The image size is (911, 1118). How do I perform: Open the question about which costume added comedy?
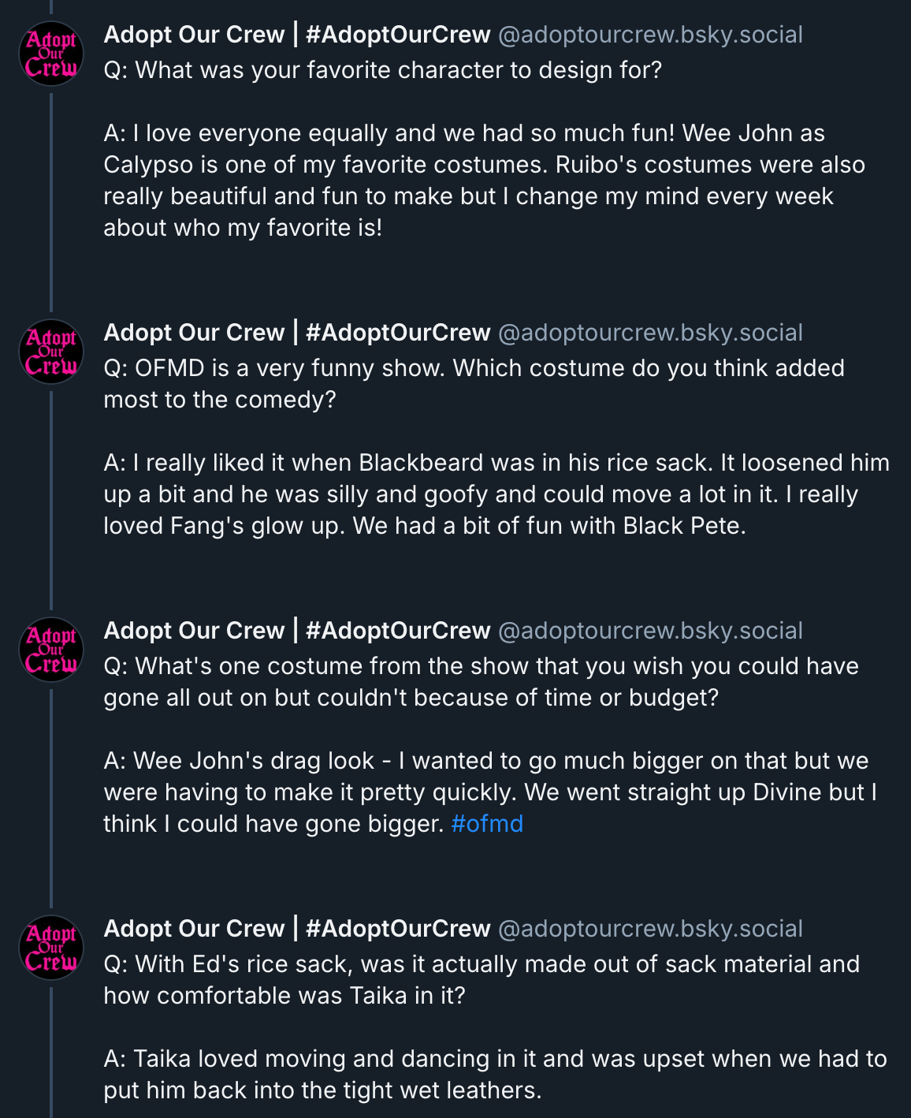pos(474,384)
